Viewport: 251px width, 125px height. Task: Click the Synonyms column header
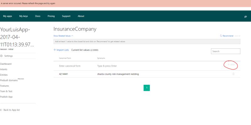click(x=101, y=58)
